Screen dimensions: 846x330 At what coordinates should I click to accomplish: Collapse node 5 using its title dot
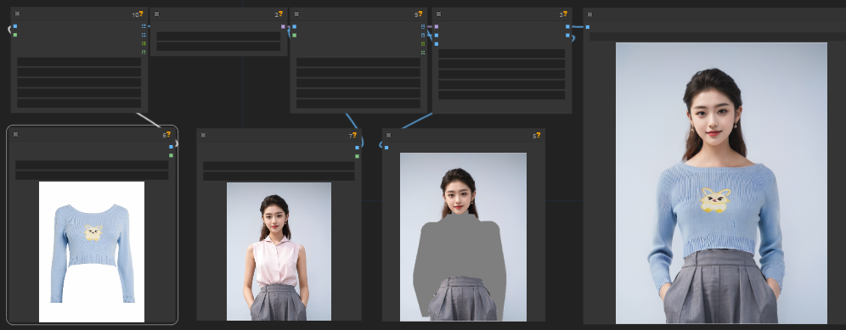(388, 135)
